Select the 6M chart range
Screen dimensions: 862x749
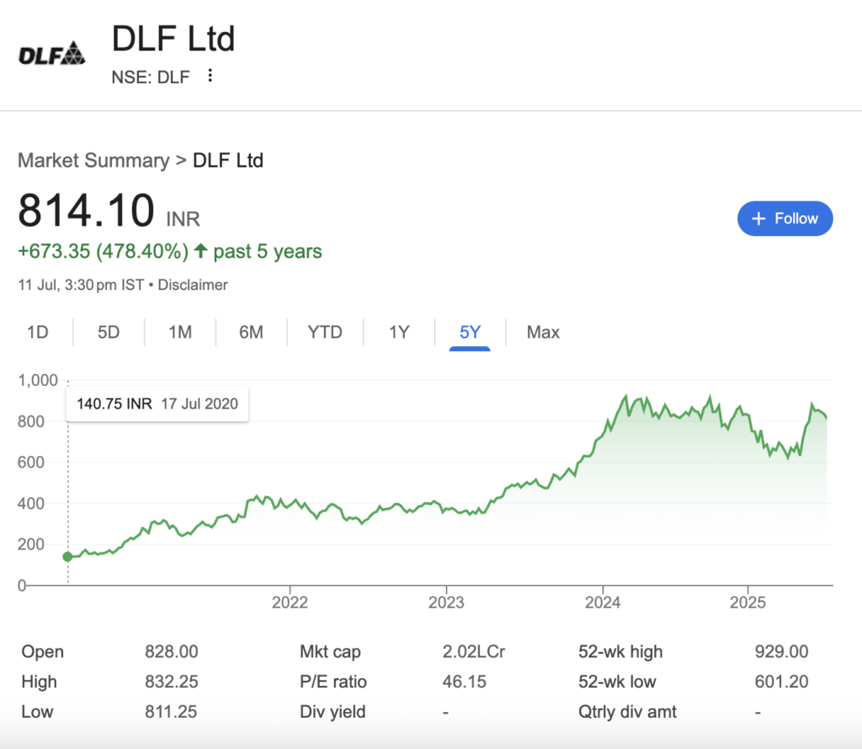point(251,333)
